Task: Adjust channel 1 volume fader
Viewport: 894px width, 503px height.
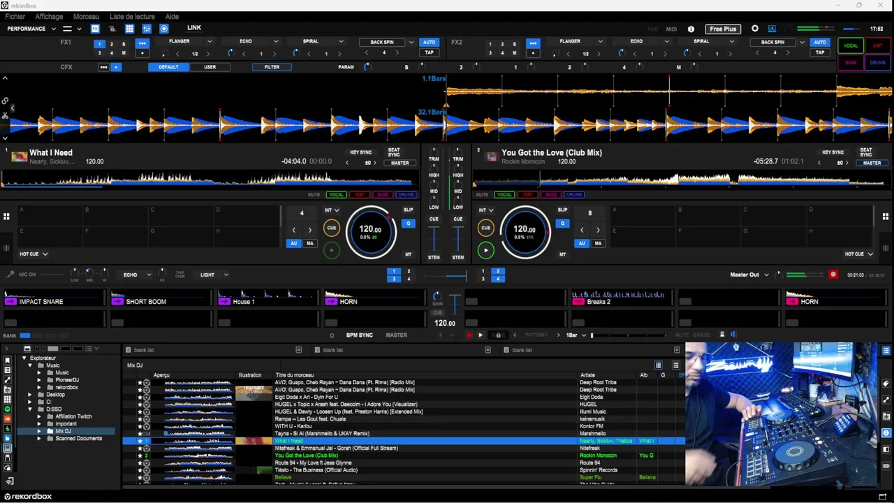Action: point(434,239)
